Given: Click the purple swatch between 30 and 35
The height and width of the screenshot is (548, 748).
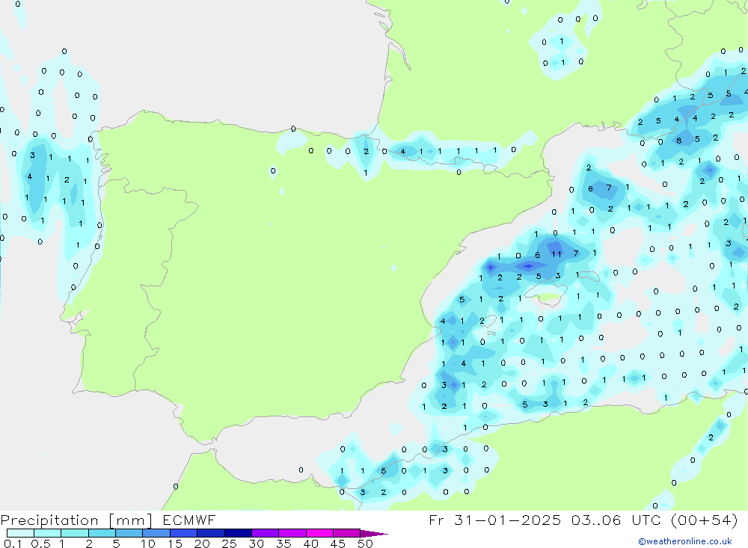Looking at the screenshot, I should pos(266,533).
